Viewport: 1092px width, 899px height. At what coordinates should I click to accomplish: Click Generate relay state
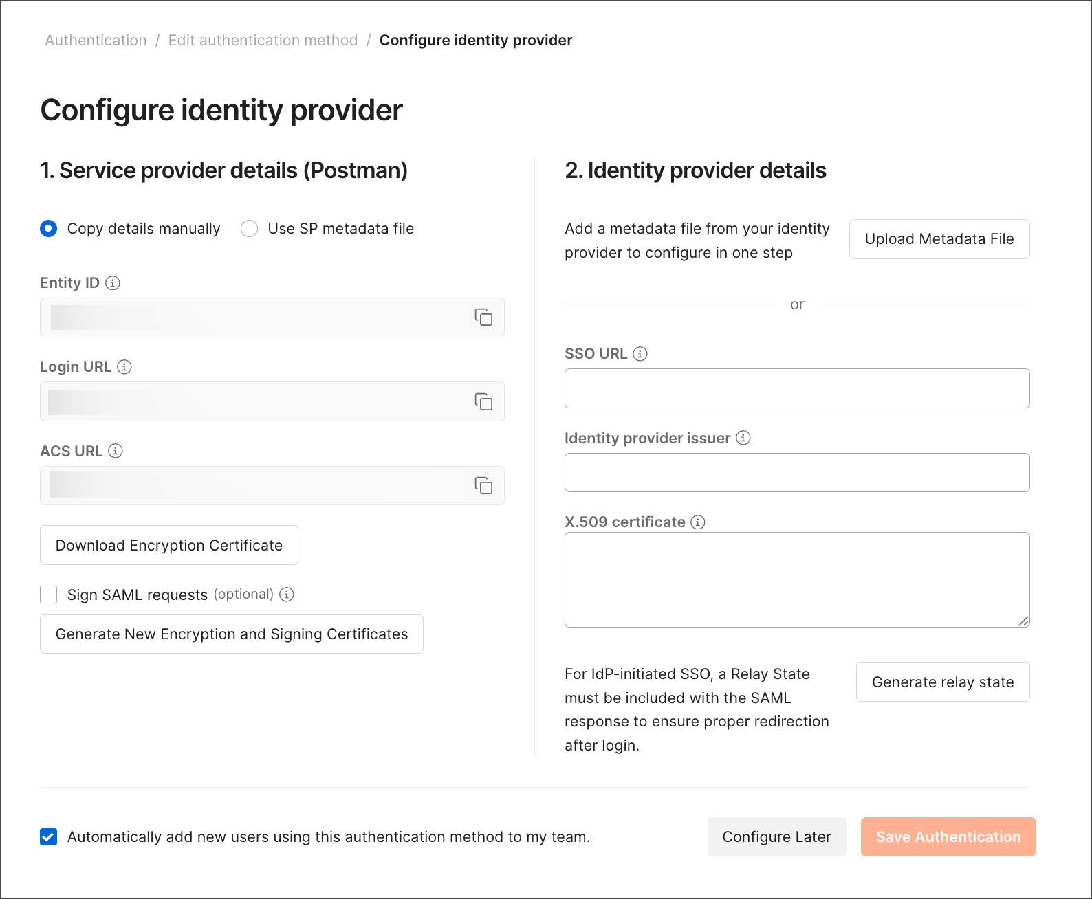pos(942,682)
